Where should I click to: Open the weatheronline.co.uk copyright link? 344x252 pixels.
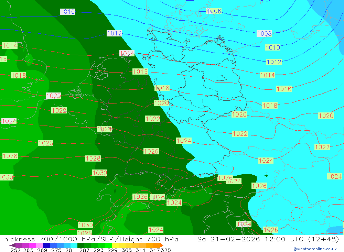315,249
